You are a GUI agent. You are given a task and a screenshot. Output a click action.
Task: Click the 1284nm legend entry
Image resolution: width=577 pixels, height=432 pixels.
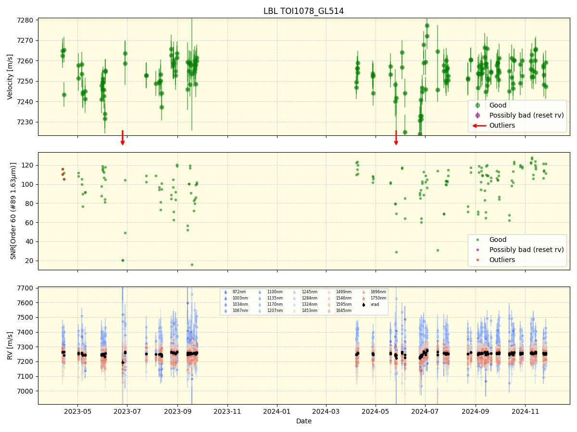pyautogui.click(x=309, y=298)
